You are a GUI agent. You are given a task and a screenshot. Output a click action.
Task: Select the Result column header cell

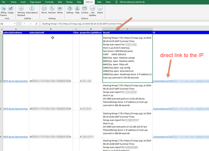[x=127, y=32]
